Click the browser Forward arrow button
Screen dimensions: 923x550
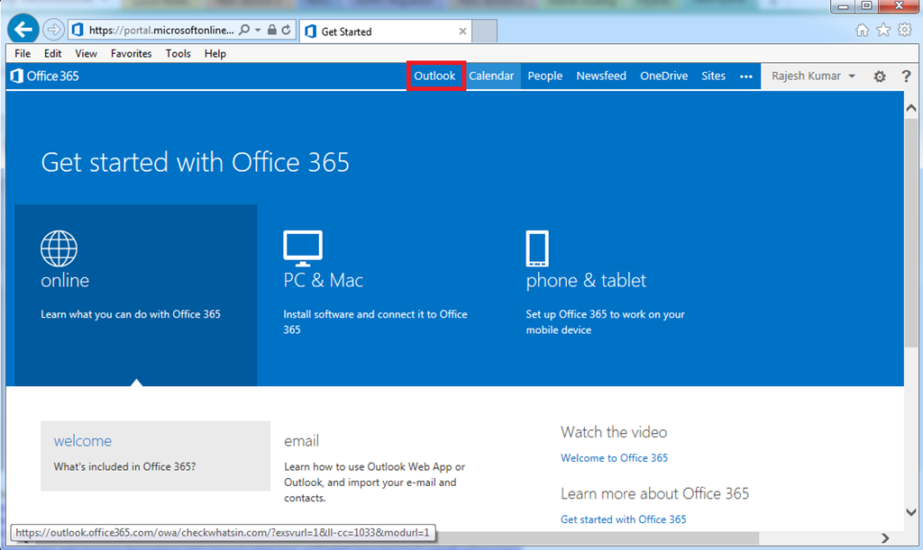(53, 30)
